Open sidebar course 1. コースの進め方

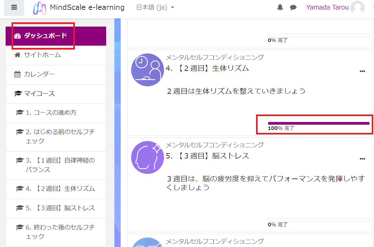(56, 113)
